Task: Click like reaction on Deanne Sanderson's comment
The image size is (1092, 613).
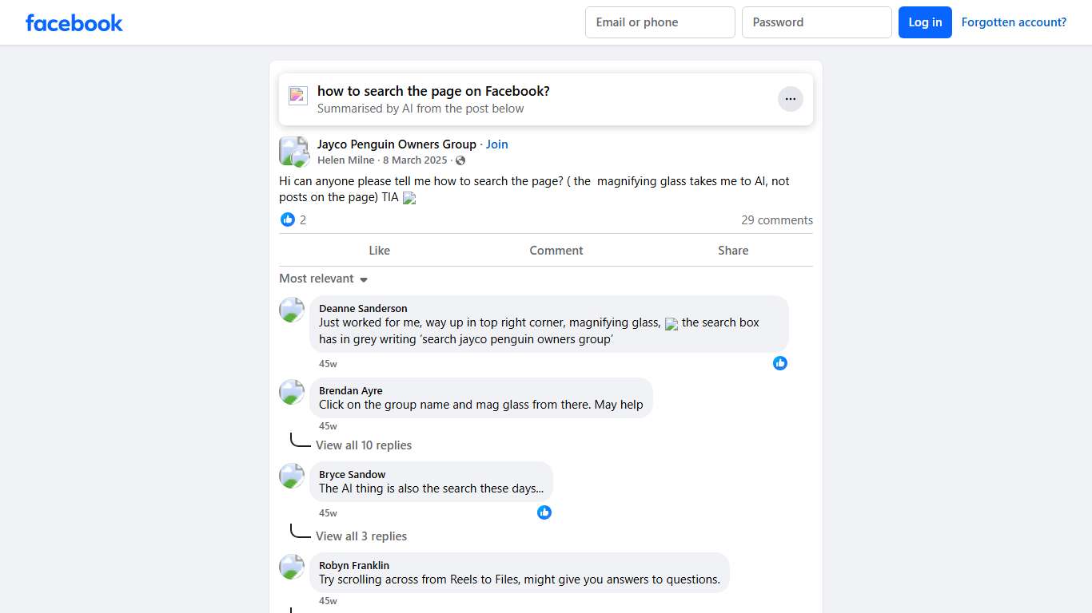Action: (780, 363)
